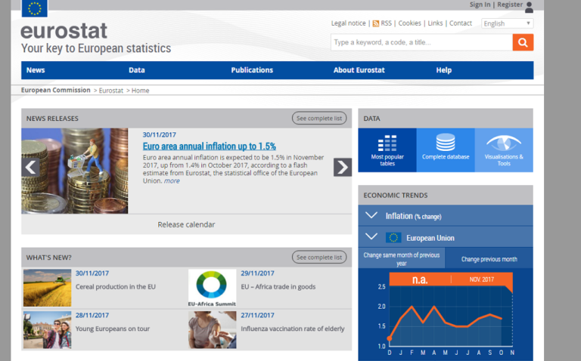Click the eurostat logo text
581x361 pixels.
coord(64,31)
